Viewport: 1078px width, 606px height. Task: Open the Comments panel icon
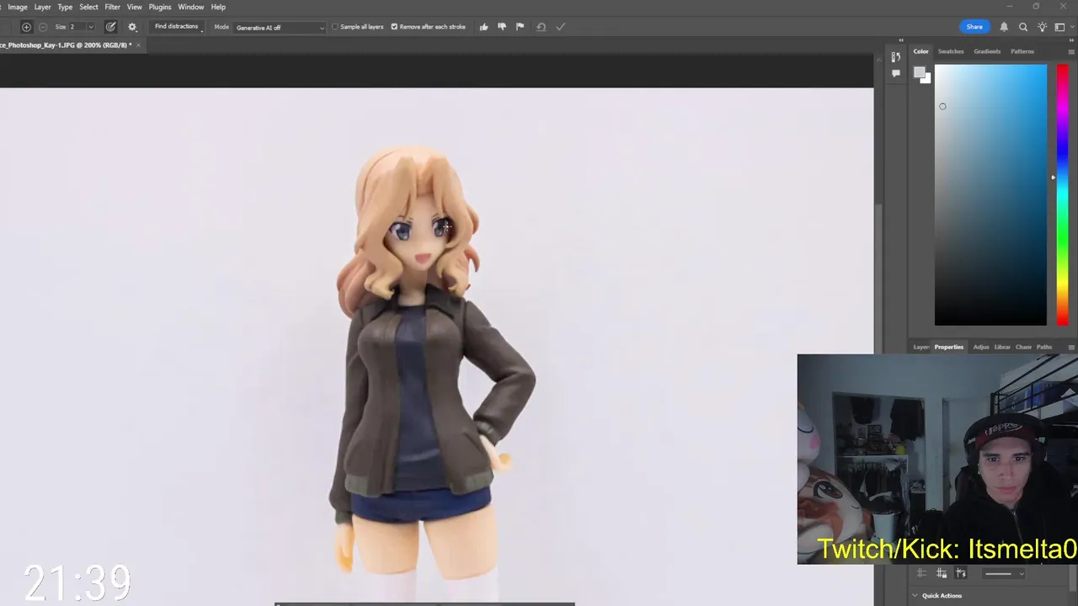[x=895, y=73]
